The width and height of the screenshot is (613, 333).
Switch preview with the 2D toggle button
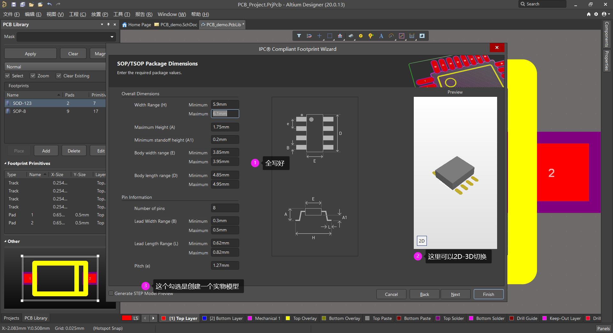tap(422, 241)
